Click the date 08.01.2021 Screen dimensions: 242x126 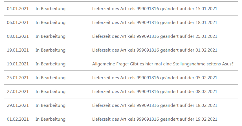click(18, 36)
